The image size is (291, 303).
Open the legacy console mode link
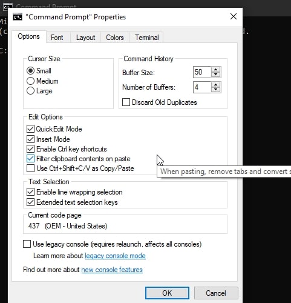click(115, 256)
